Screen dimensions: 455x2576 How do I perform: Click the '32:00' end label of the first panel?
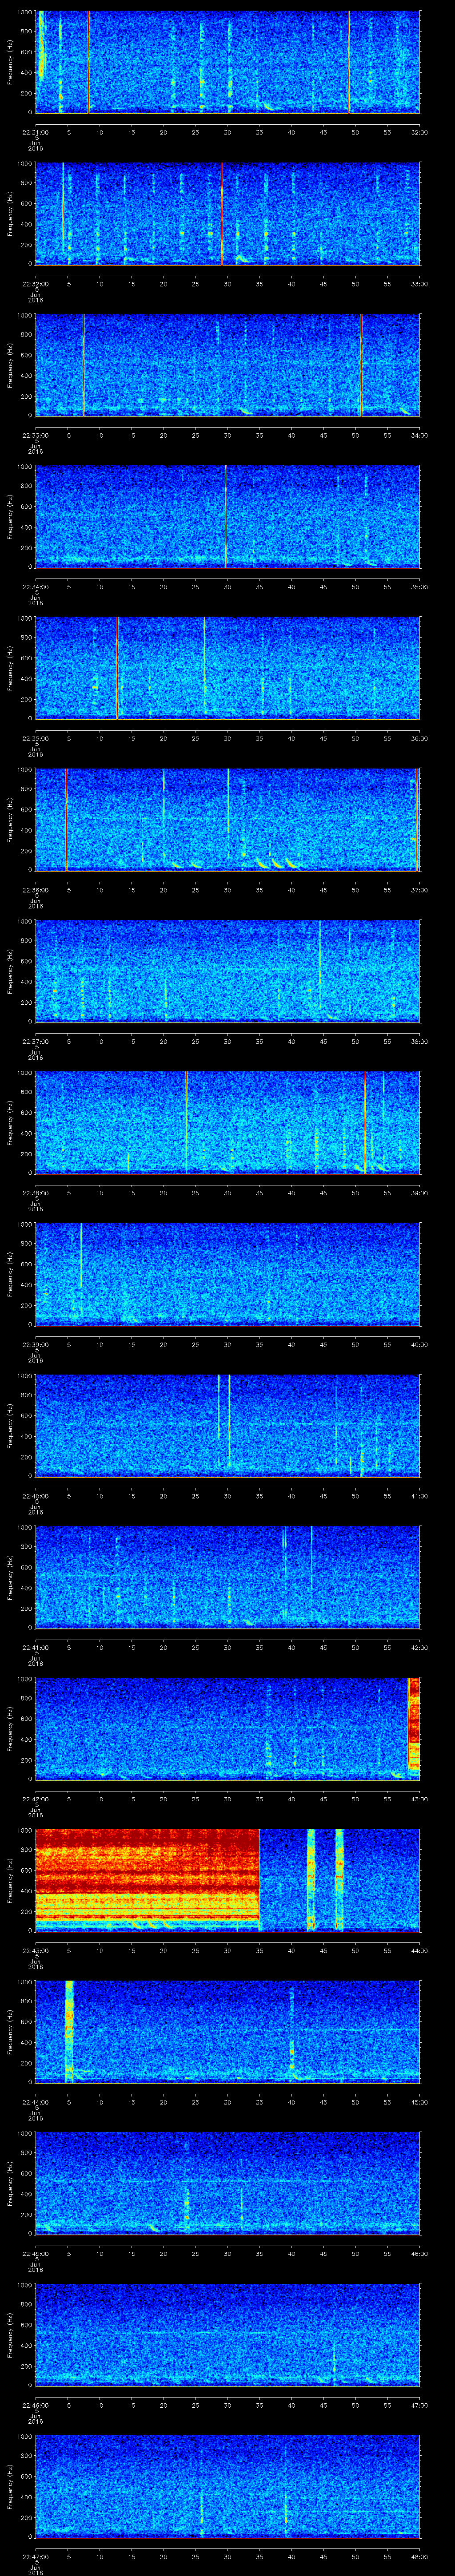click(419, 132)
